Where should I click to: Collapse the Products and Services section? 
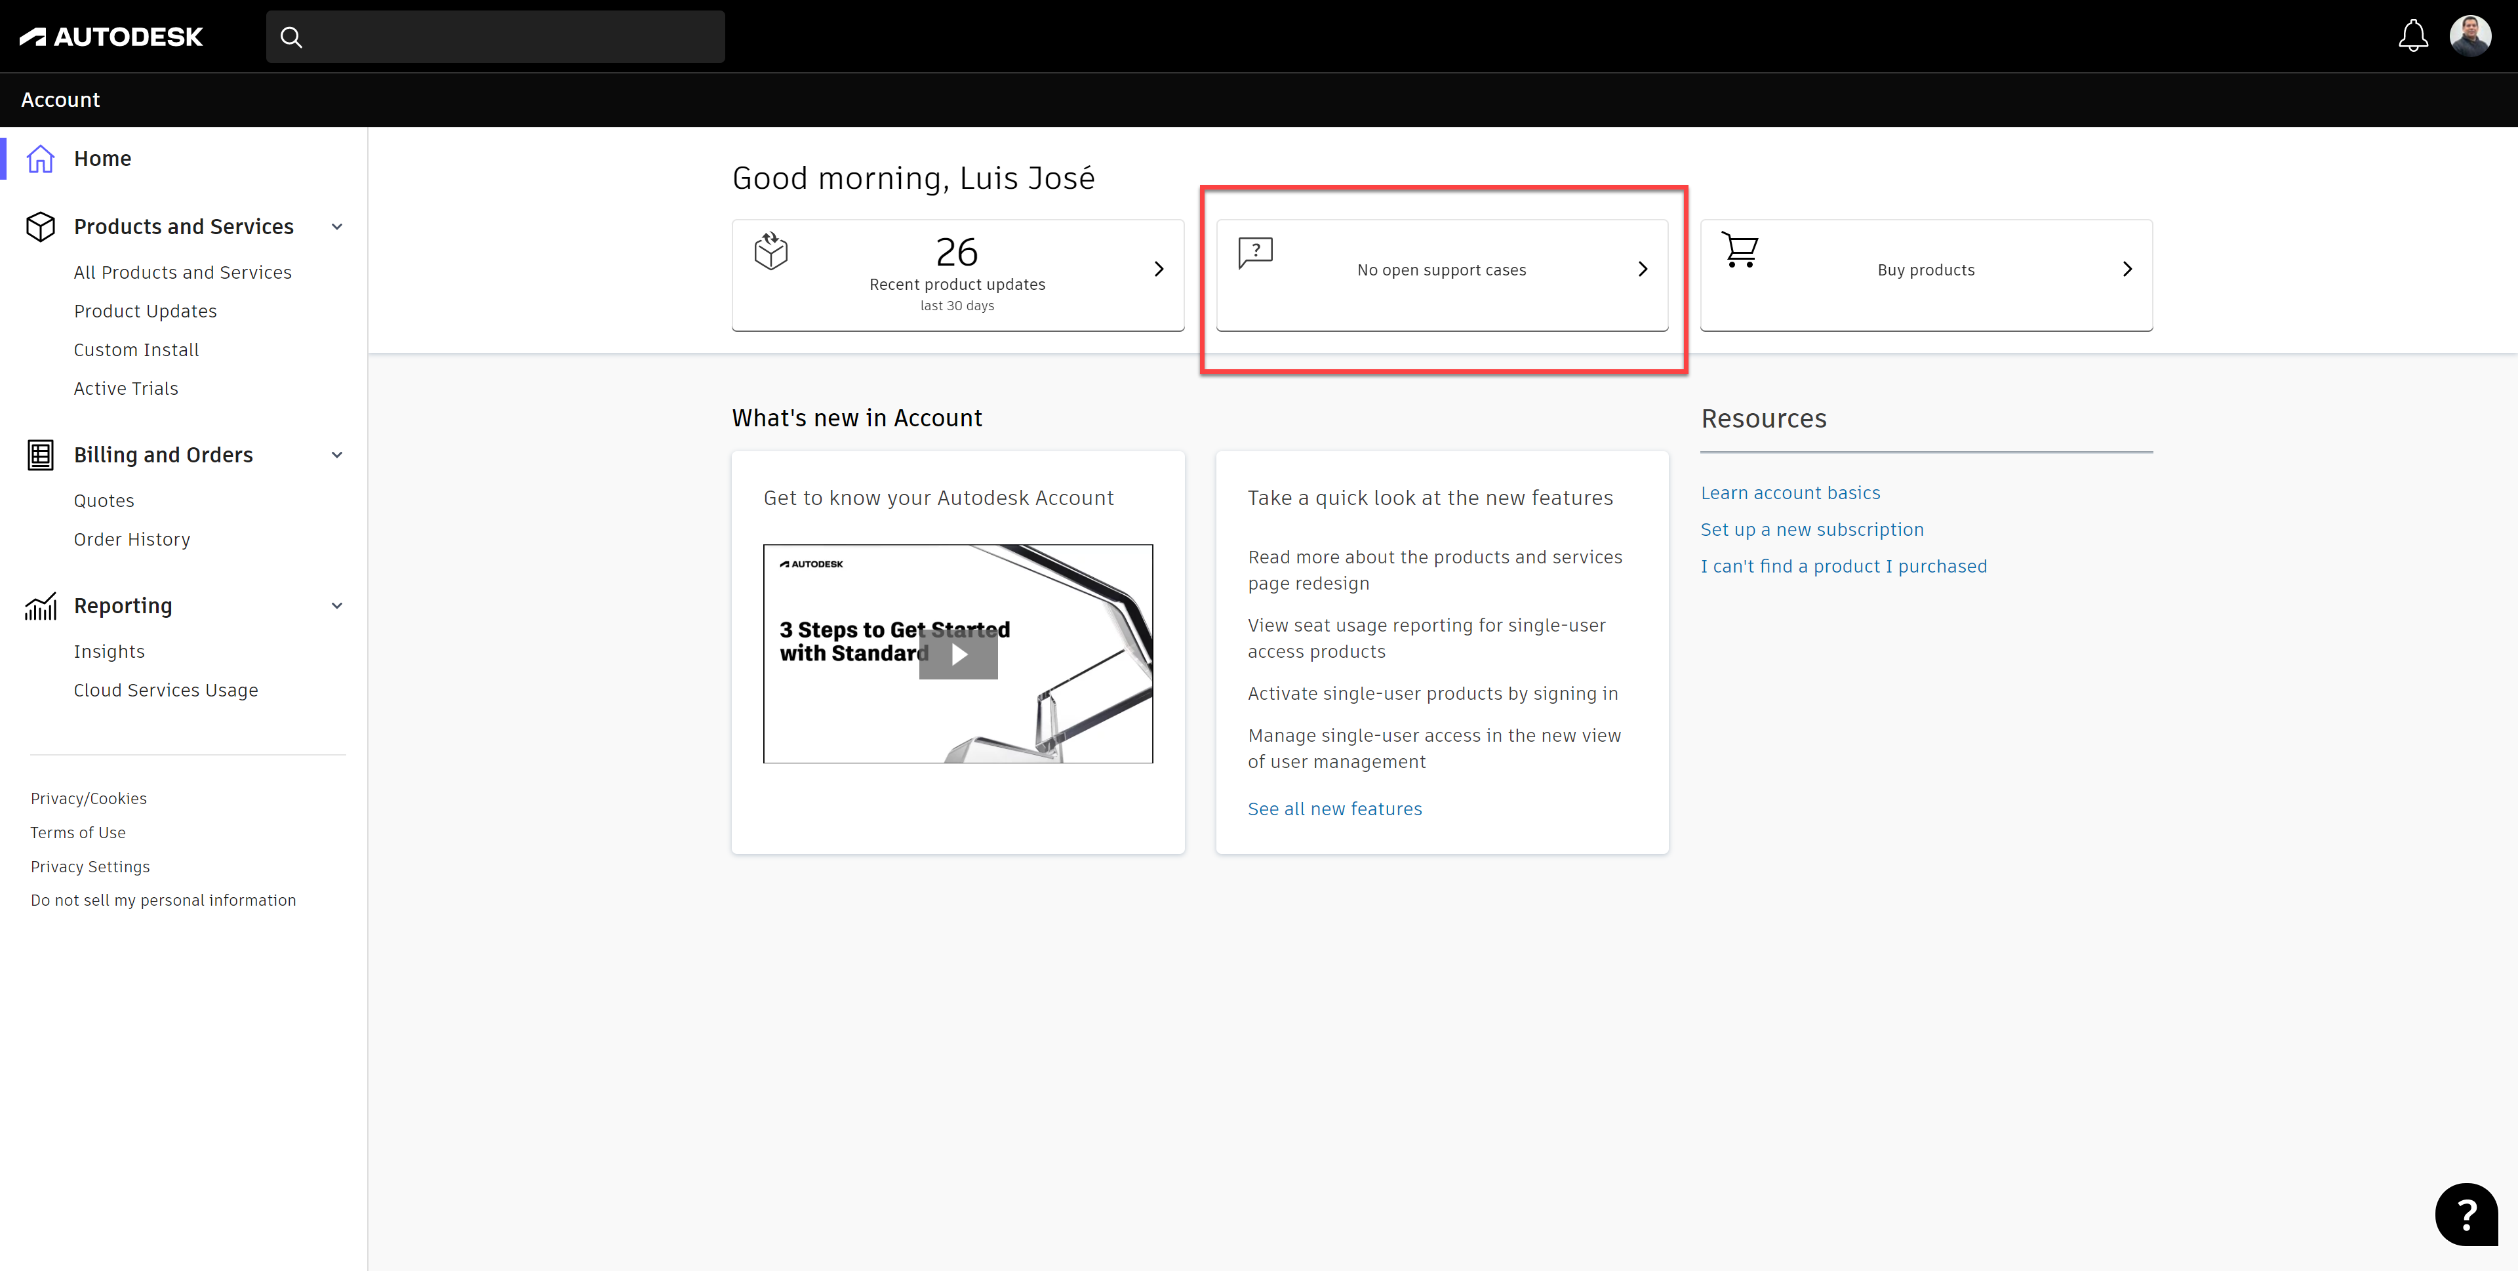(x=337, y=227)
